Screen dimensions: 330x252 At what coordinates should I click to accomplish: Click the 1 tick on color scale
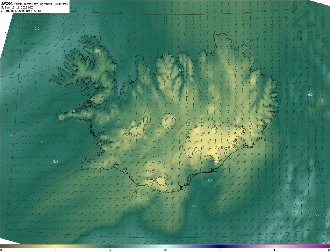click(55, 250)
